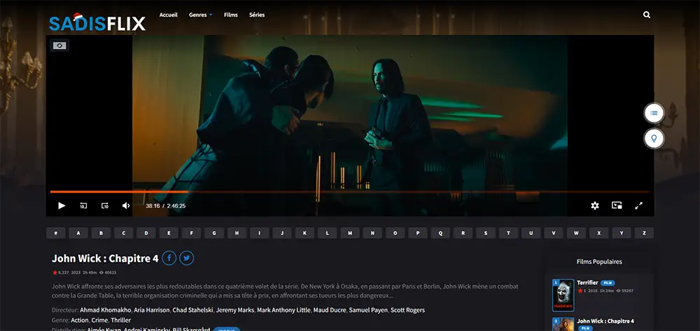Viewport: 700px width, 331px height.
Task: Filter titles by the # button
Action: [56, 233]
